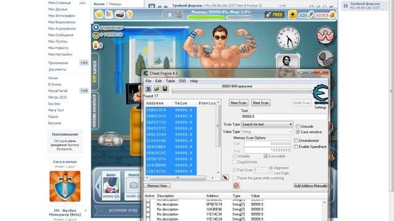394x221 pixels.
Task: Click the question mark help icon in the game
Action: (129, 14)
